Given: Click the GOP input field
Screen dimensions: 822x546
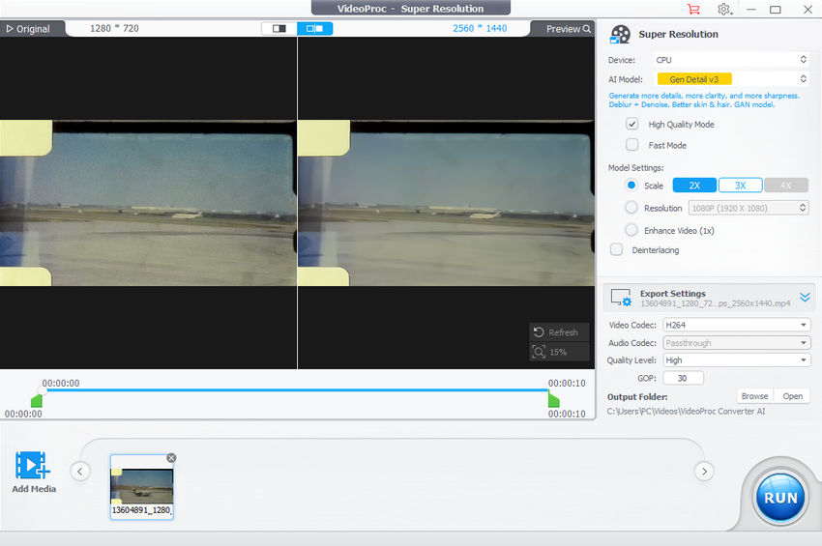Looking at the screenshot, I should 683,378.
